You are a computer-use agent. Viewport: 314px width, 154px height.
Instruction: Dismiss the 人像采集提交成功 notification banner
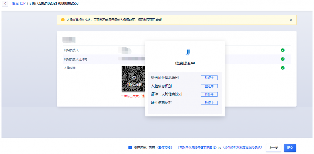(291, 20)
